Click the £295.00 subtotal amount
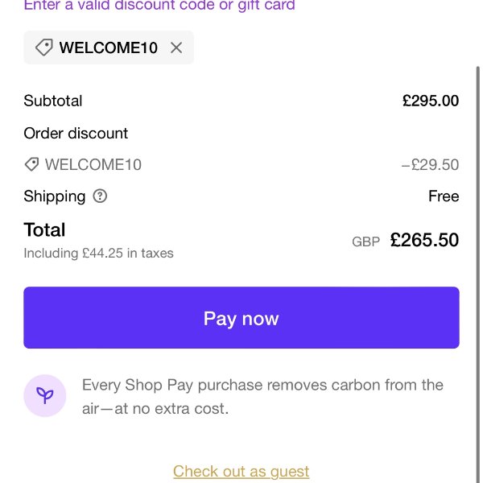483x483 pixels. (431, 101)
